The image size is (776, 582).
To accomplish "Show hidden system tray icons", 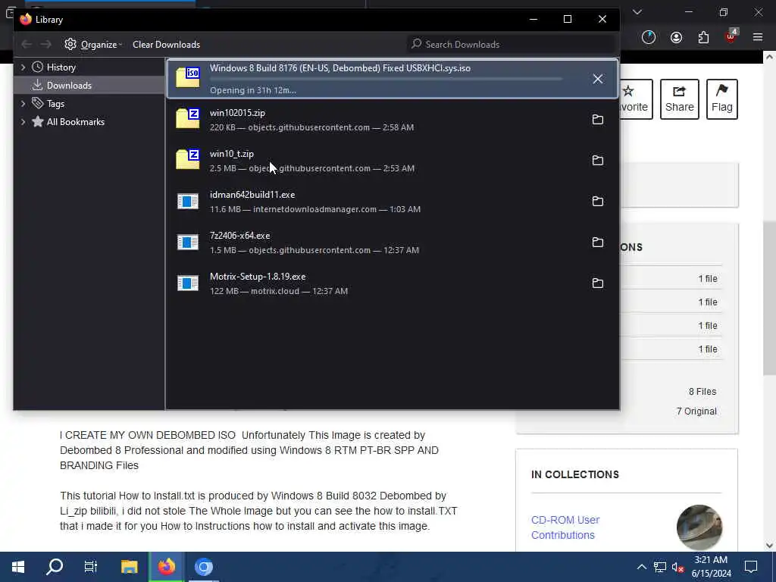I will pyautogui.click(x=641, y=567).
